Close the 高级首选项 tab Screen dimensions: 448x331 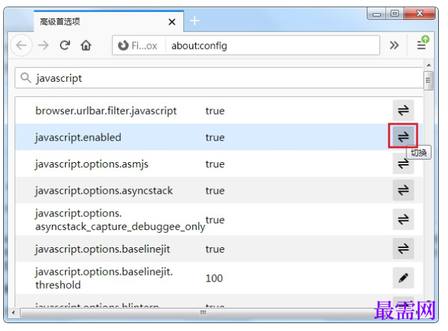coord(172,22)
